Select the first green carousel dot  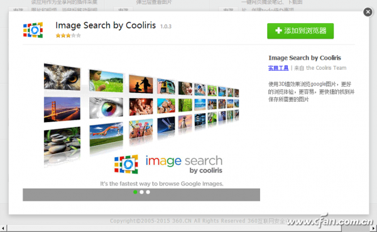(135, 192)
